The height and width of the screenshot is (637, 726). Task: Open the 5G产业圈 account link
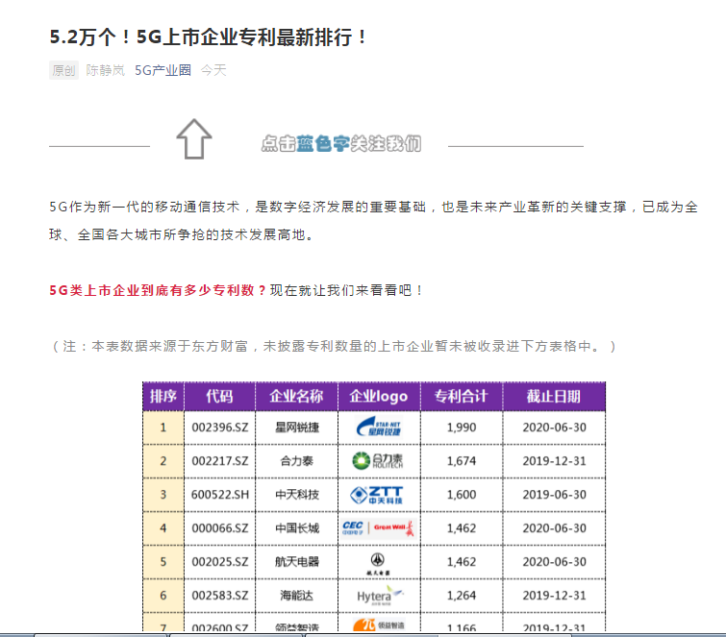click(163, 70)
